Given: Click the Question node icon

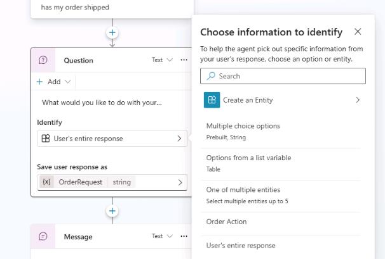Looking at the screenshot, I should [x=43, y=60].
